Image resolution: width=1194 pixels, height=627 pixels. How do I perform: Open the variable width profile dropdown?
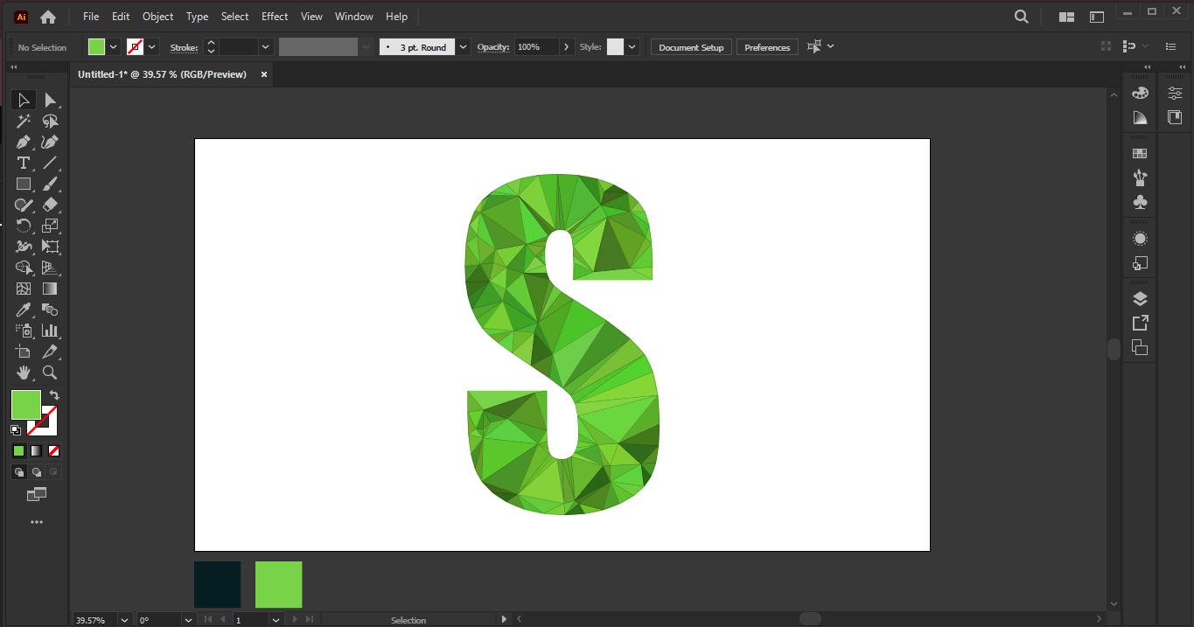point(366,46)
